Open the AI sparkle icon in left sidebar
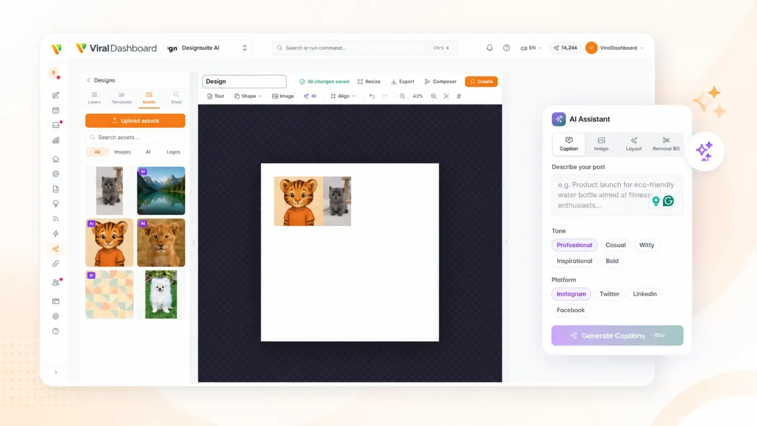This screenshot has width=757, height=426. 56,249
